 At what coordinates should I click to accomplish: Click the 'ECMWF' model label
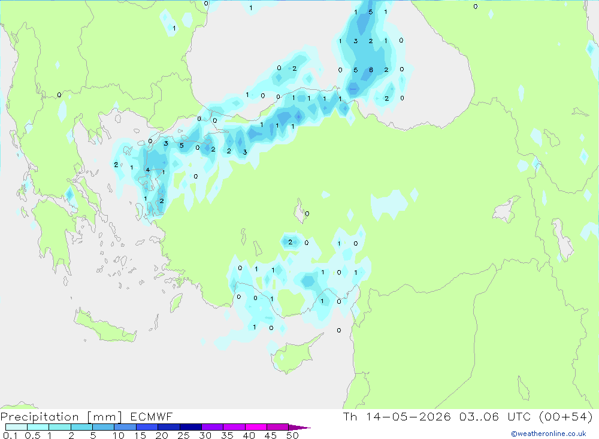point(152,417)
